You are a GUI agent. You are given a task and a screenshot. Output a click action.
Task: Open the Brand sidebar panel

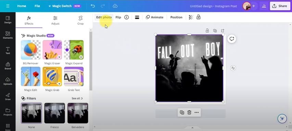pyautogui.click(x=8, y=66)
